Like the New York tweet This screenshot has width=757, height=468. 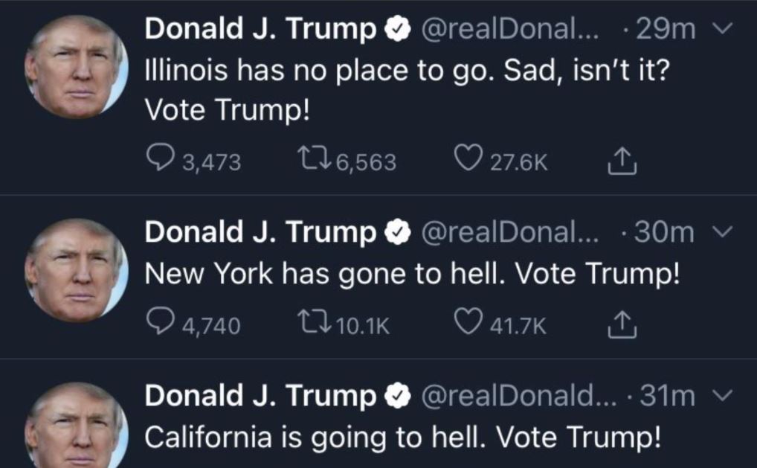point(468,324)
